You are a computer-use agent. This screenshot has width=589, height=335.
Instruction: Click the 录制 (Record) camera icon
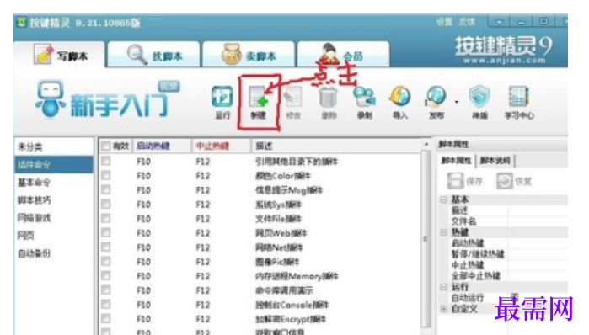[364, 97]
